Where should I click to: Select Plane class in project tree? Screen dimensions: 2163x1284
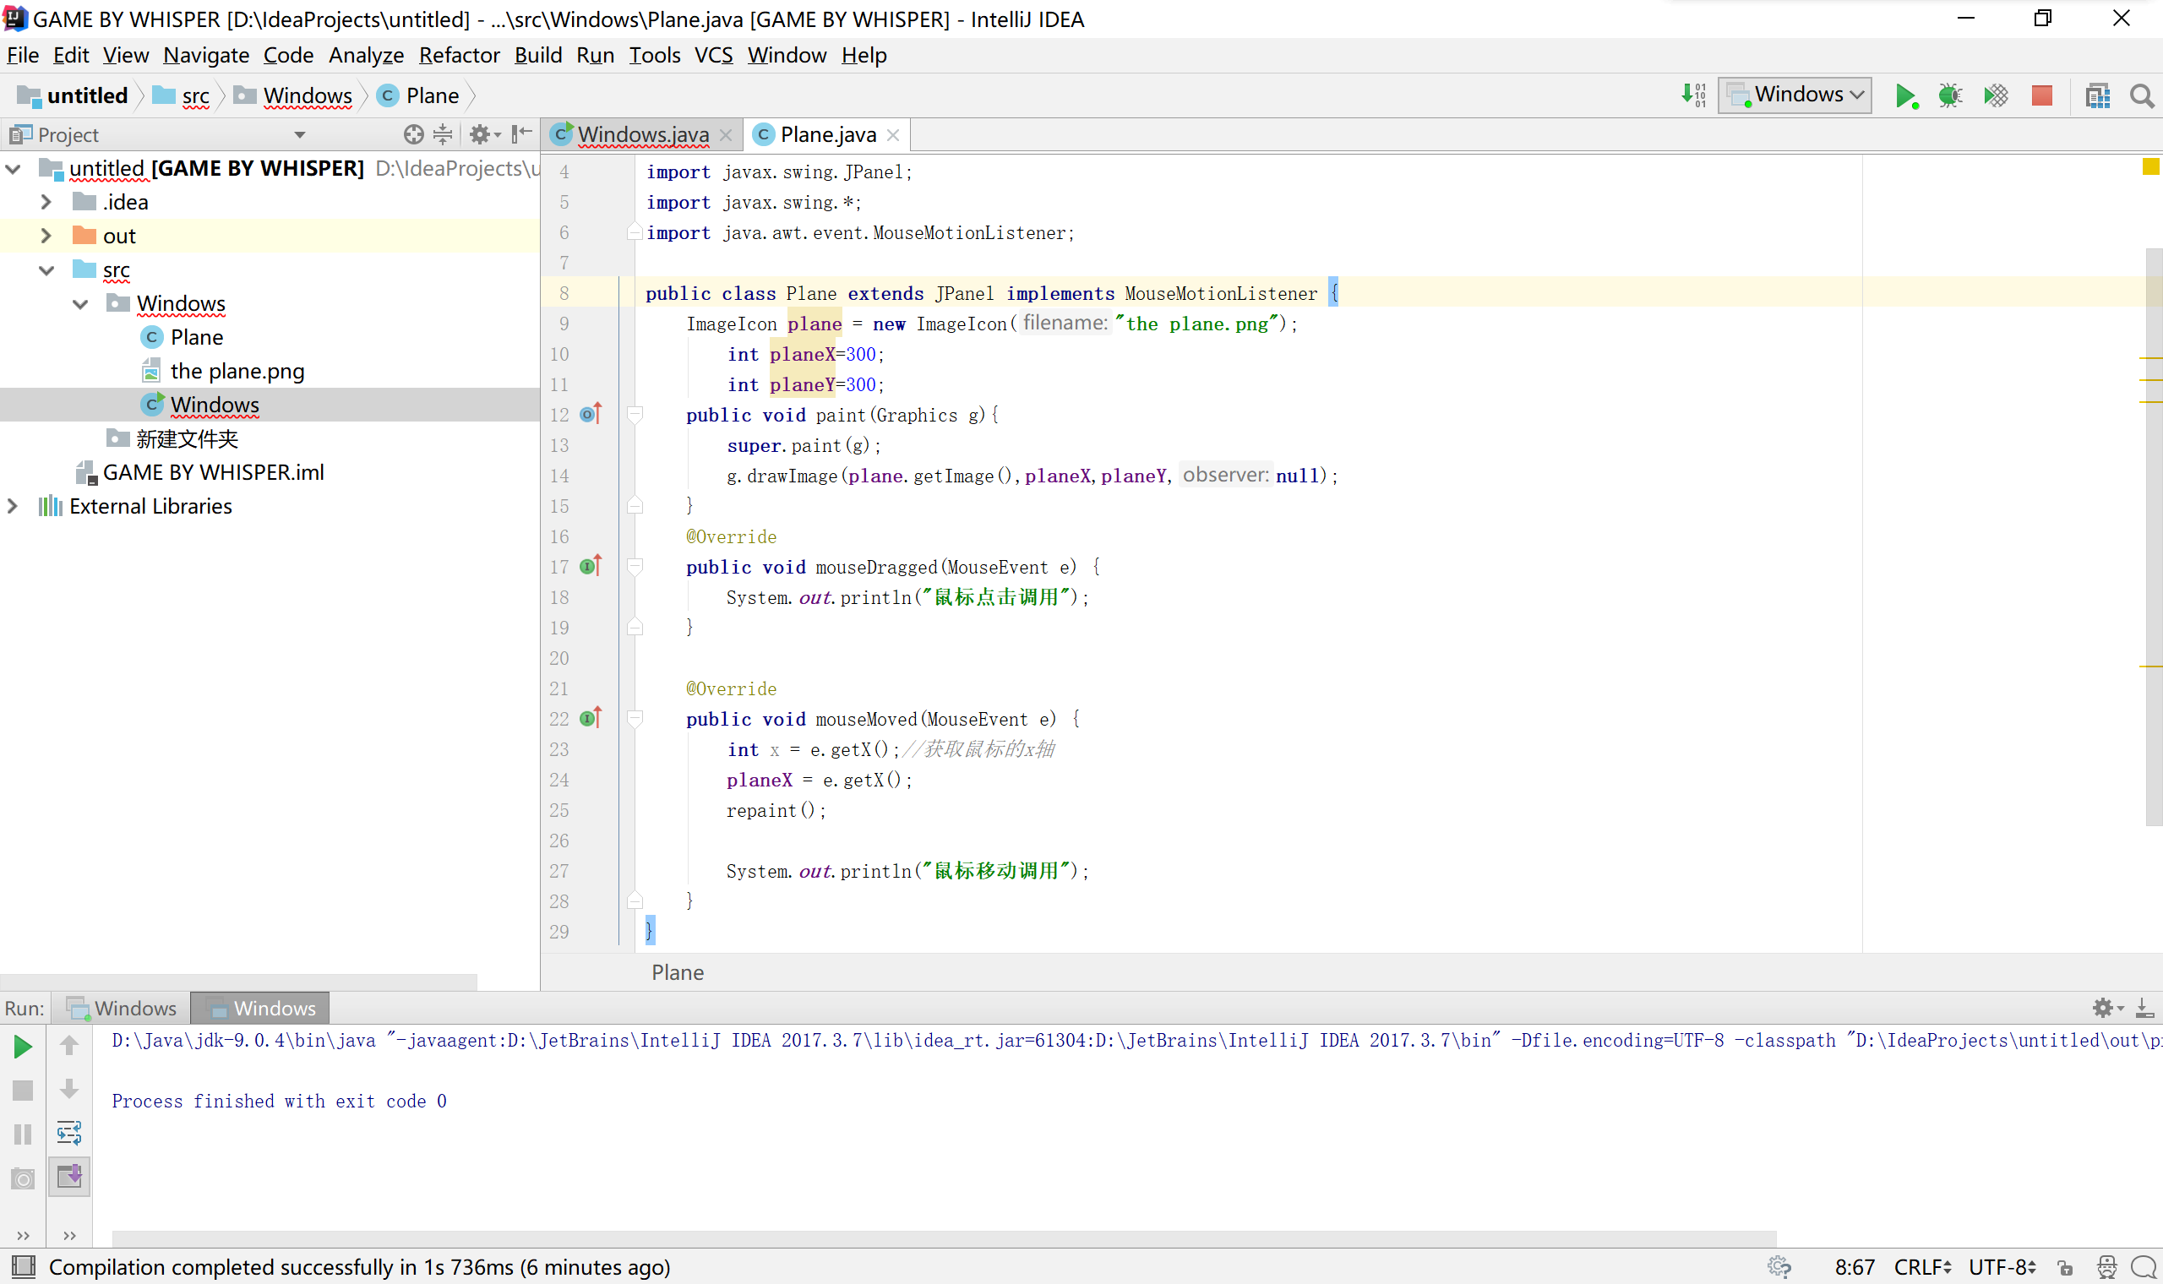(196, 337)
